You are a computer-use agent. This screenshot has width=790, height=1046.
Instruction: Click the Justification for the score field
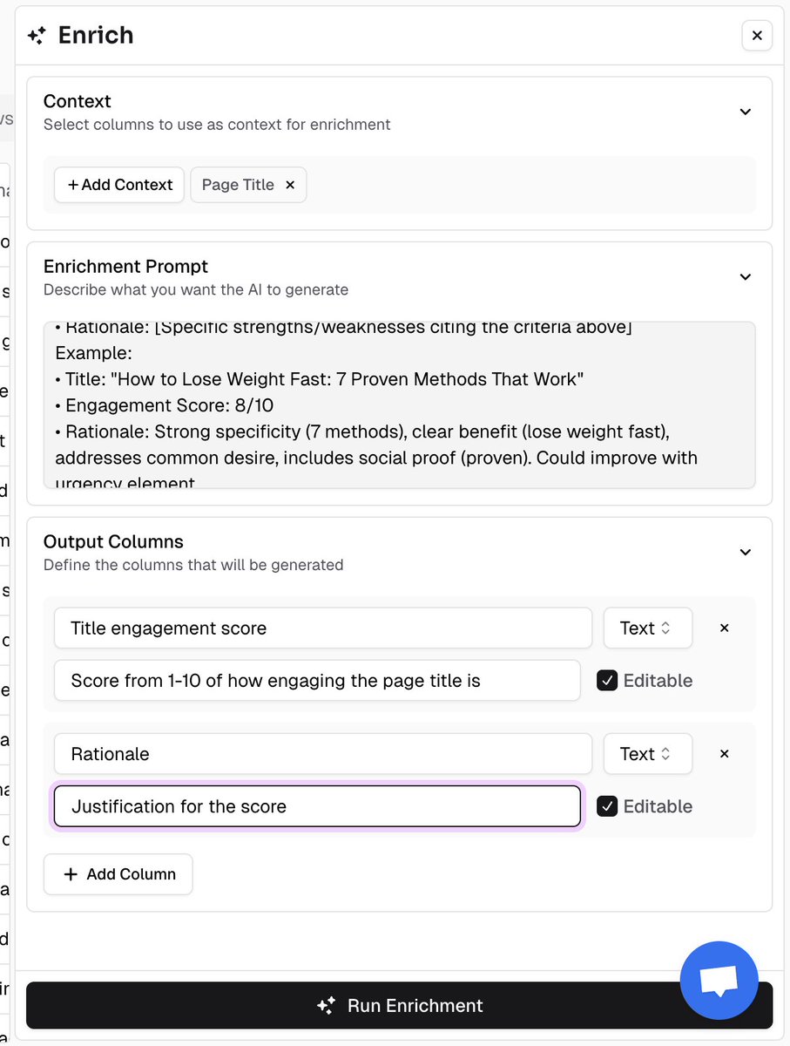(x=317, y=806)
